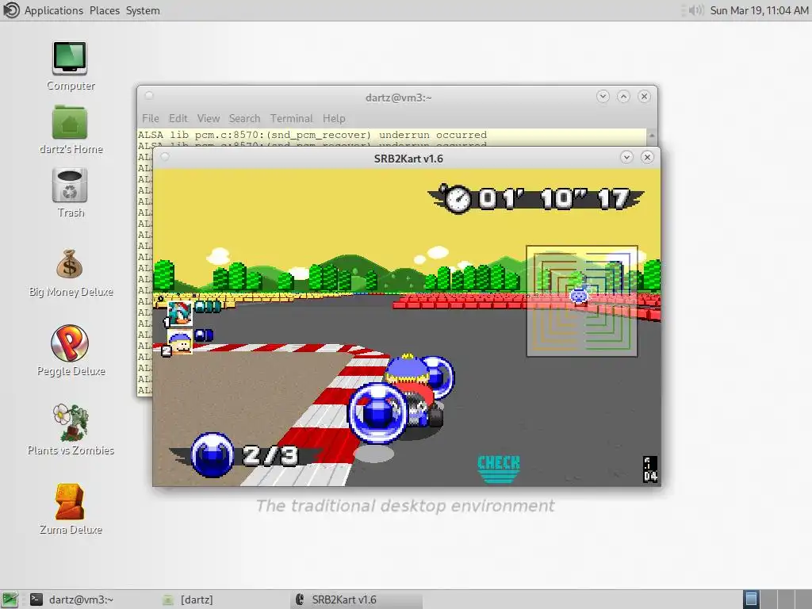The image size is (812, 609).
Task: Open the Applications menu
Action: 54,10
